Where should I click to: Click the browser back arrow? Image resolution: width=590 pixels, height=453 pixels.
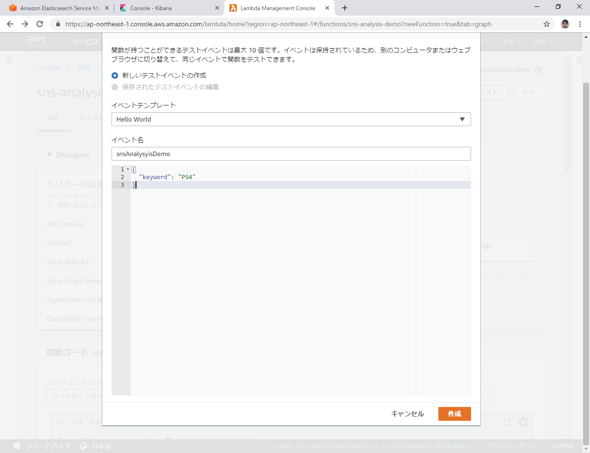click(10, 24)
